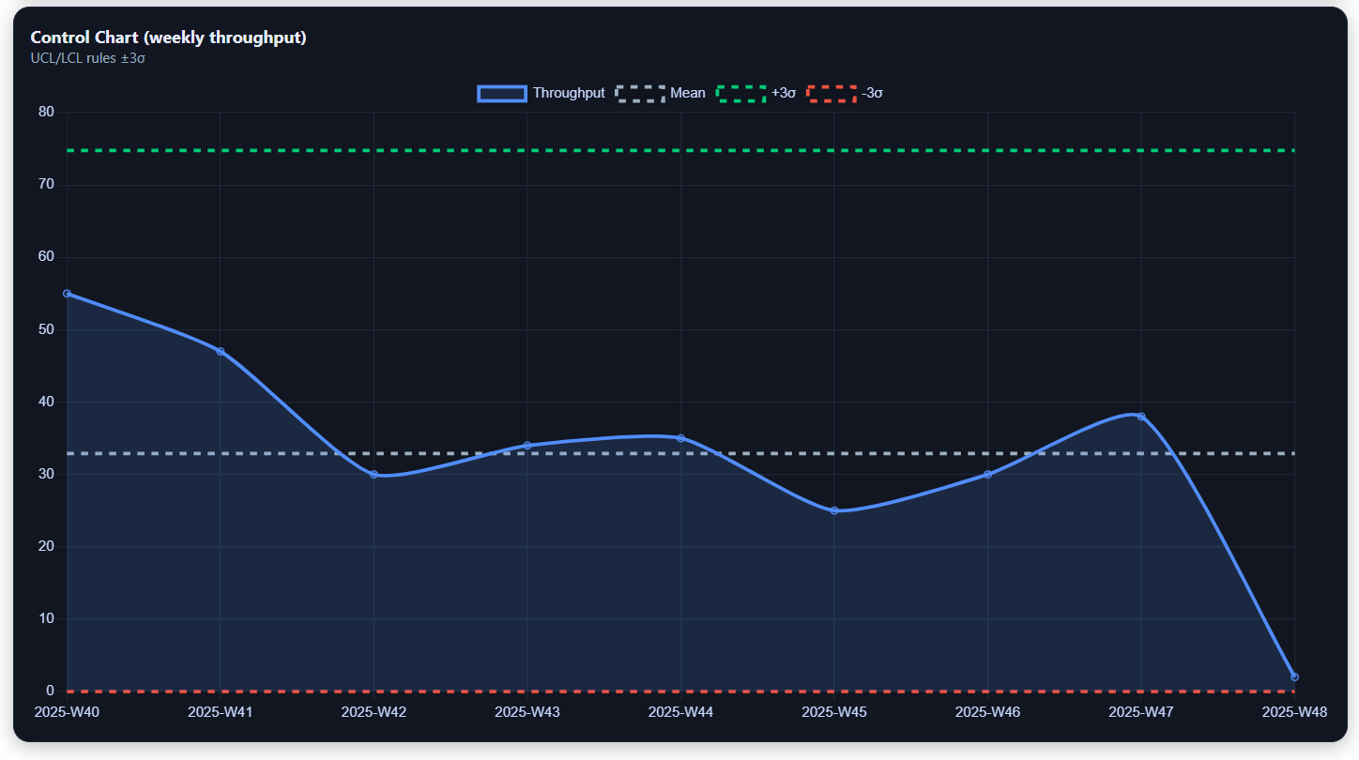Viewport: 1359px width, 760px height.
Task: Click the 2025-W44 axis label
Action: (x=679, y=712)
